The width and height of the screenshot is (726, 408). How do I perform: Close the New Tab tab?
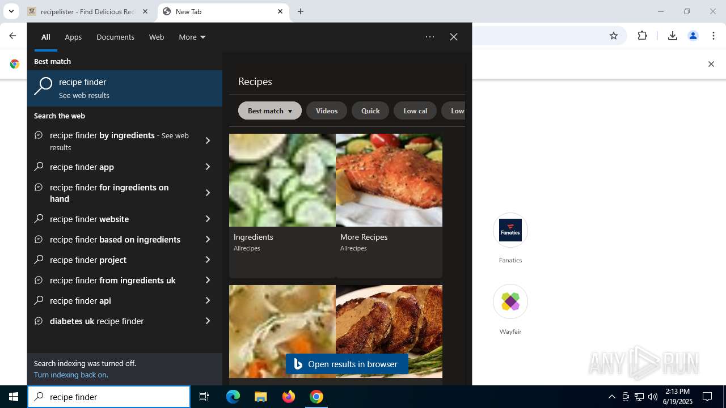click(x=280, y=11)
